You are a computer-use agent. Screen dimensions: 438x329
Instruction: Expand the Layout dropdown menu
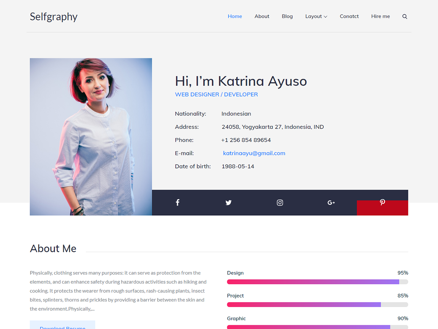316,16
